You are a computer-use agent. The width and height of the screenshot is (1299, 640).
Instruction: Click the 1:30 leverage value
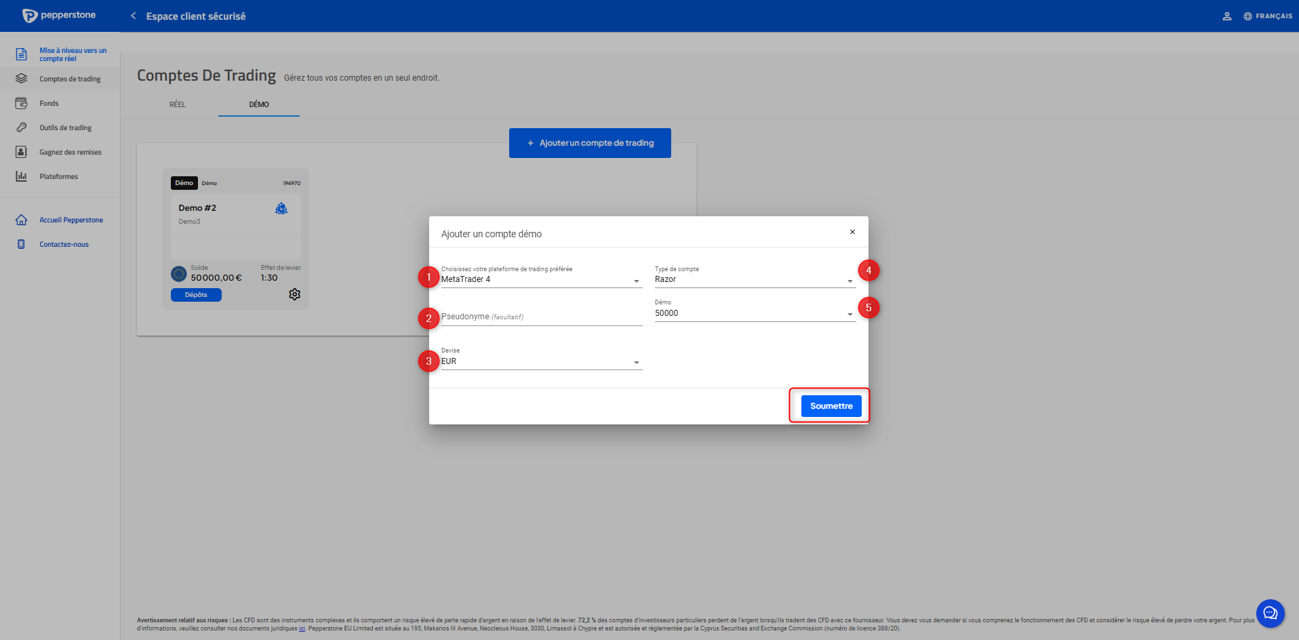coord(269,278)
